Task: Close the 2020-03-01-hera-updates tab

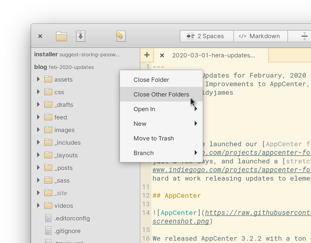Action: pyautogui.click(x=162, y=56)
